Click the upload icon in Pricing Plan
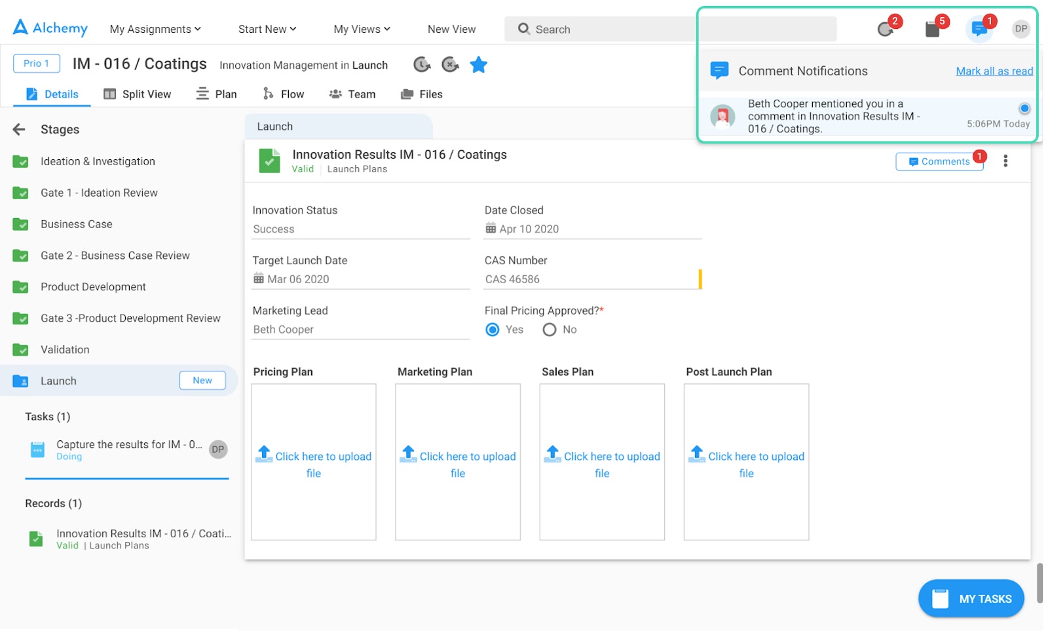Viewport: 1048px width, 631px height. pyautogui.click(x=264, y=453)
